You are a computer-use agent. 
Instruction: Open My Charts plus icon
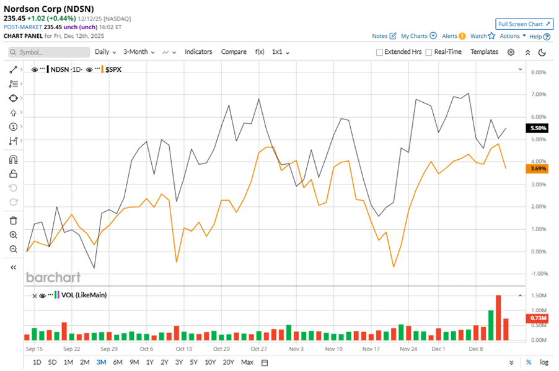point(433,36)
